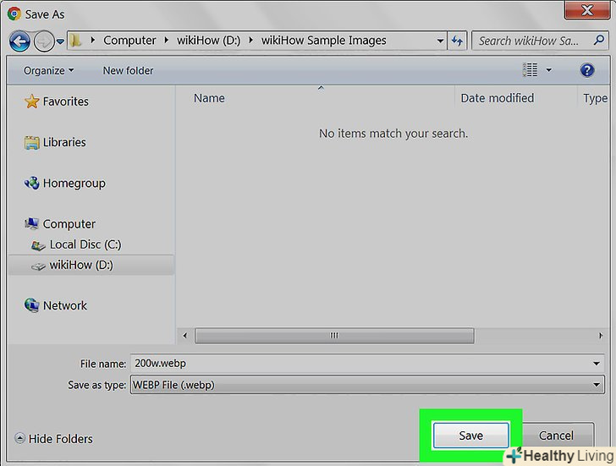This screenshot has height=466, width=616.
Task: Click the Homegroup icon
Action: coord(32,184)
